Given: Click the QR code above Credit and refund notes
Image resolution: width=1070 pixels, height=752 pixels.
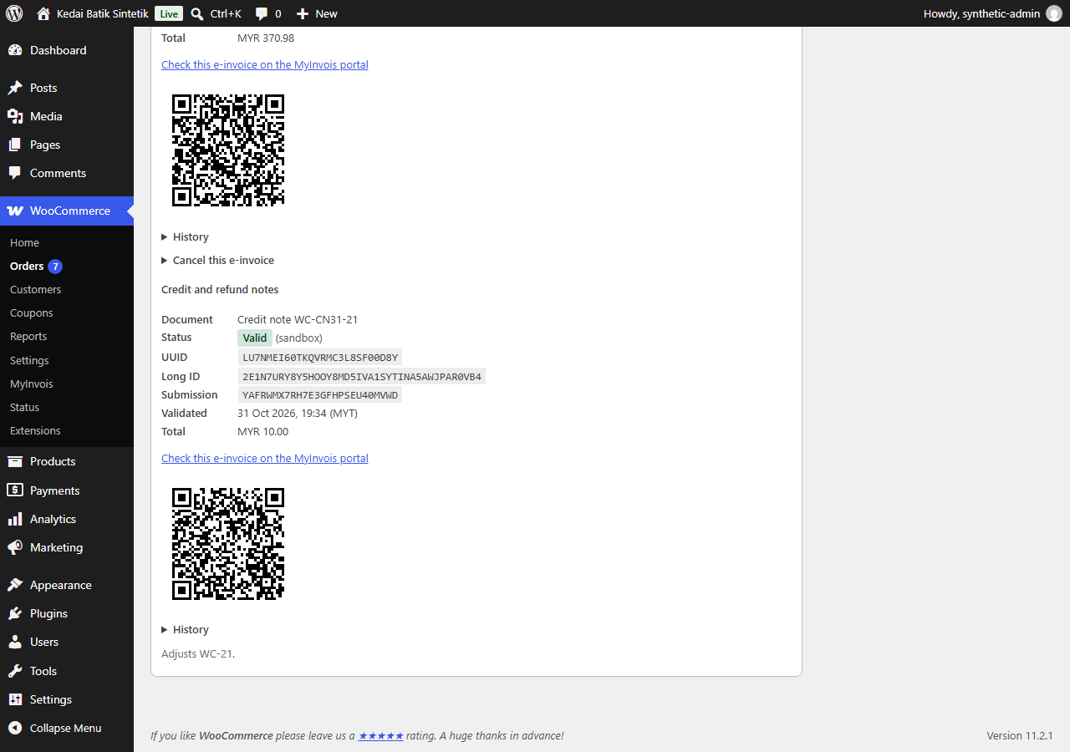Looking at the screenshot, I should coord(228,150).
